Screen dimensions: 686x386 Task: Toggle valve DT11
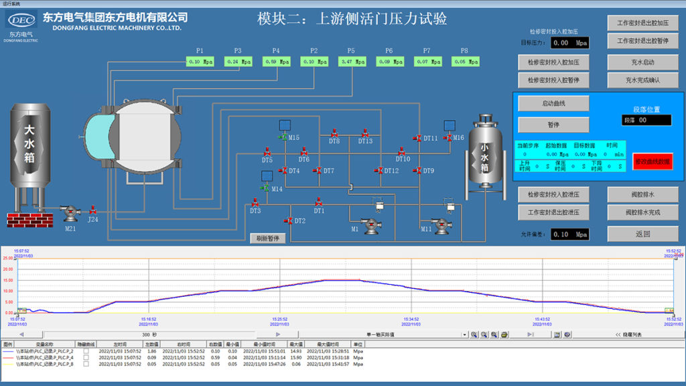[x=417, y=138]
